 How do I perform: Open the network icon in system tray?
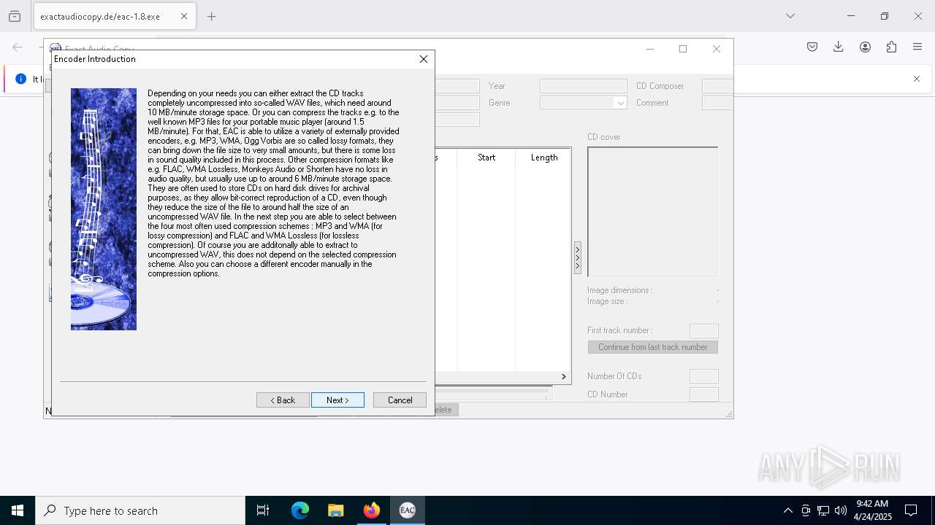tap(823, 510)
